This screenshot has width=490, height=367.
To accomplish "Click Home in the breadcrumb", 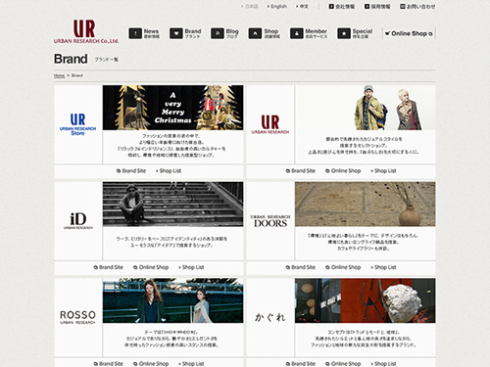I will pos(59,75).
